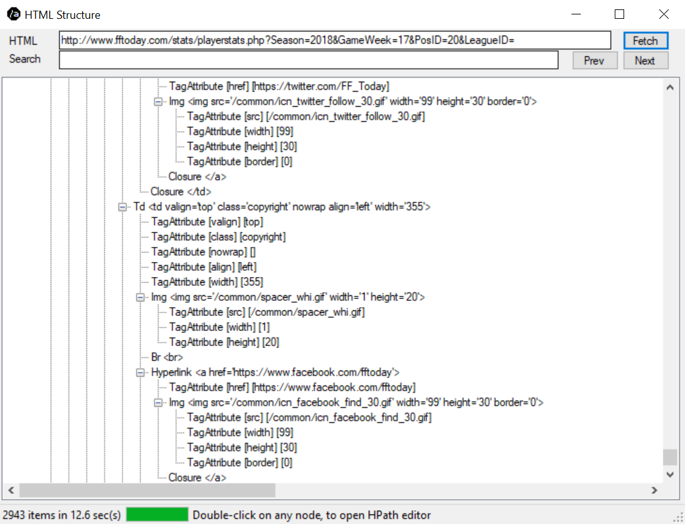Collapse the Td valign='top' copyright node
Viewport: 685px width, 524px height.
point(122,207)
